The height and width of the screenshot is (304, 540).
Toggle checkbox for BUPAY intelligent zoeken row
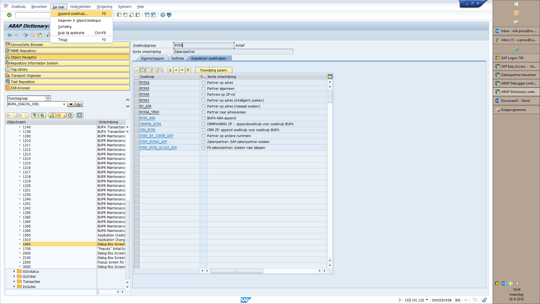click(203, 100)
